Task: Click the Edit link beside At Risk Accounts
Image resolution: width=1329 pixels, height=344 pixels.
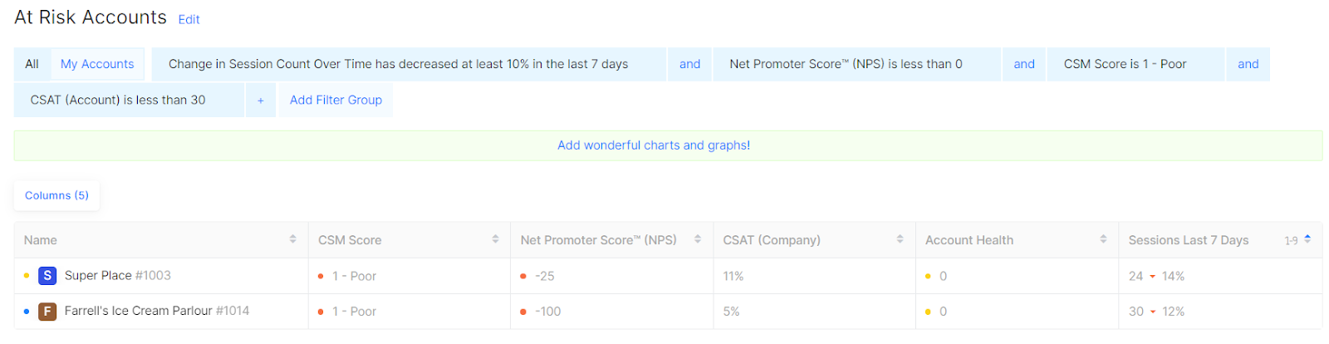Action: click(189, 19)
